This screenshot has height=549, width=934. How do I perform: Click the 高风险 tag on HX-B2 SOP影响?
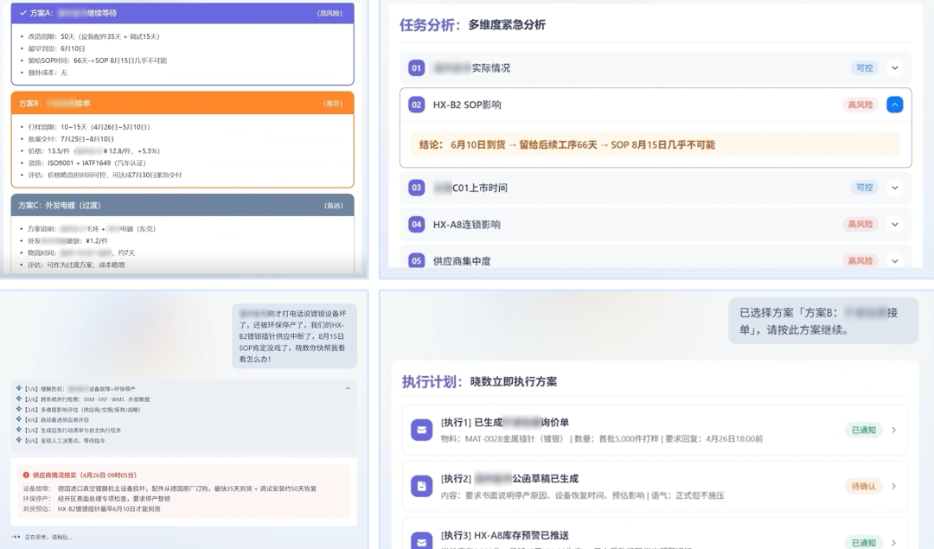860,105
